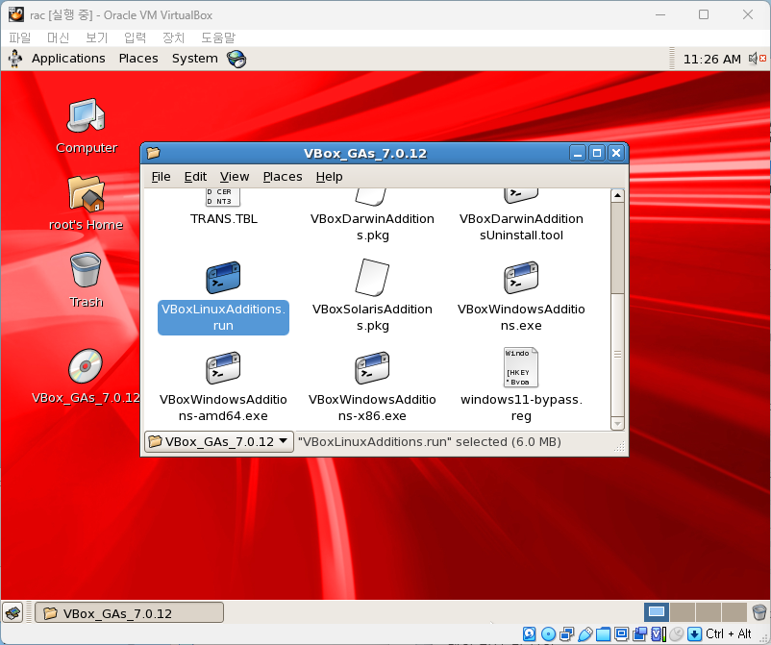Open the VirtualBox 보기 menu

[x=96, y=37]
